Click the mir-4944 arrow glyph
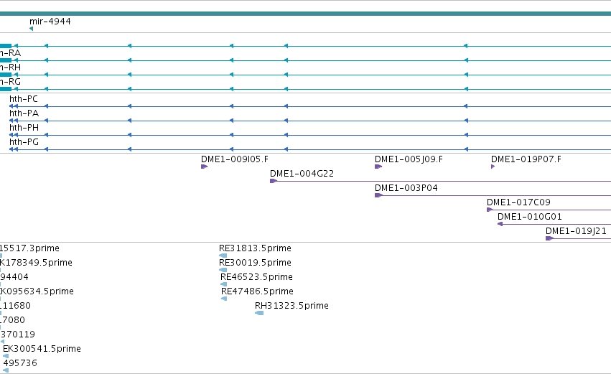This screenshot has height=374, width=611. (x=31, y=29)
